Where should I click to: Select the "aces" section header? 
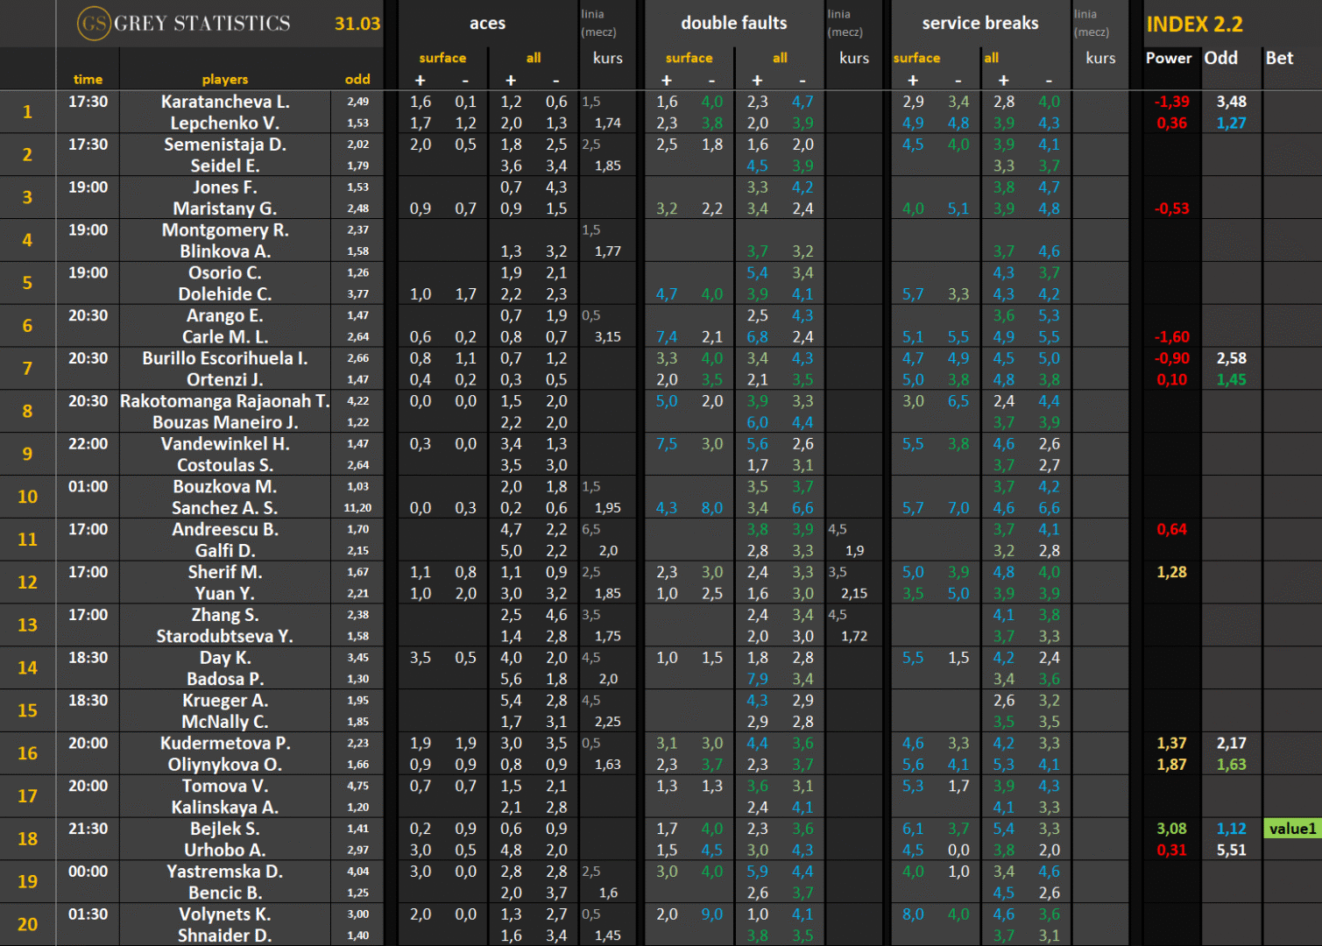(x=487, y=24)
